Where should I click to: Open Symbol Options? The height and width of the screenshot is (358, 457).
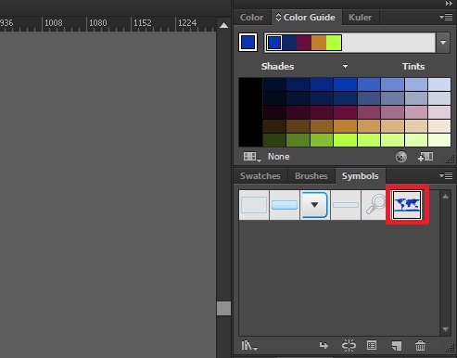(x=372, y=345)
